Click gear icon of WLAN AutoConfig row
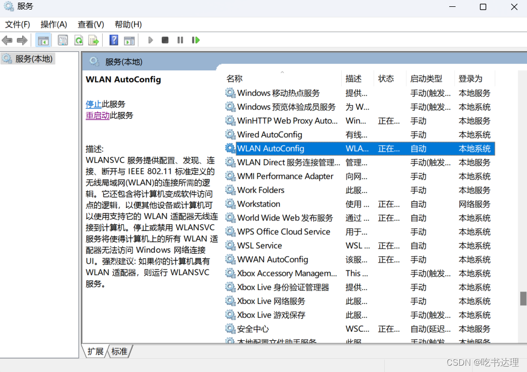527x372 pixels. (x=230, y=148)
